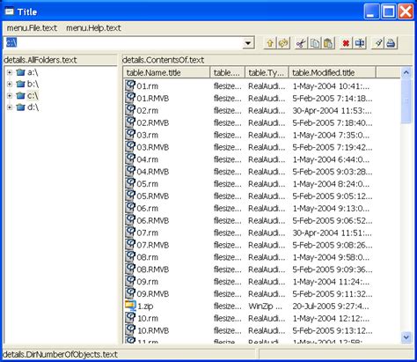Click the printer icon
This screenshot has width=417, height=362.
coord(391,43)
